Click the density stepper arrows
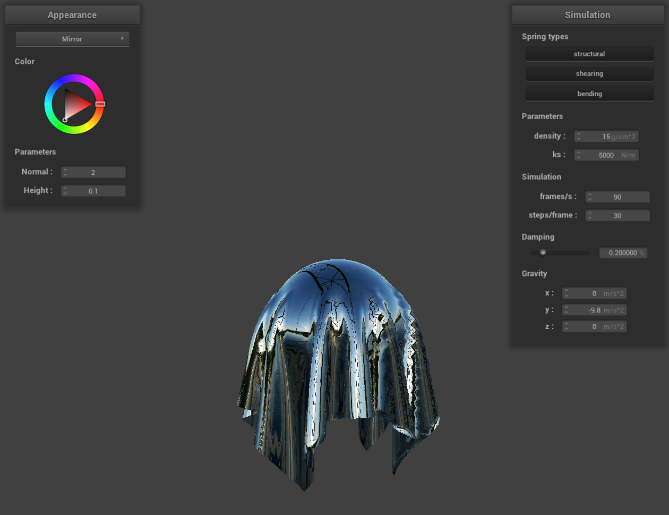Viewport: 669px width, 515px height. click(x=579, y=137)
